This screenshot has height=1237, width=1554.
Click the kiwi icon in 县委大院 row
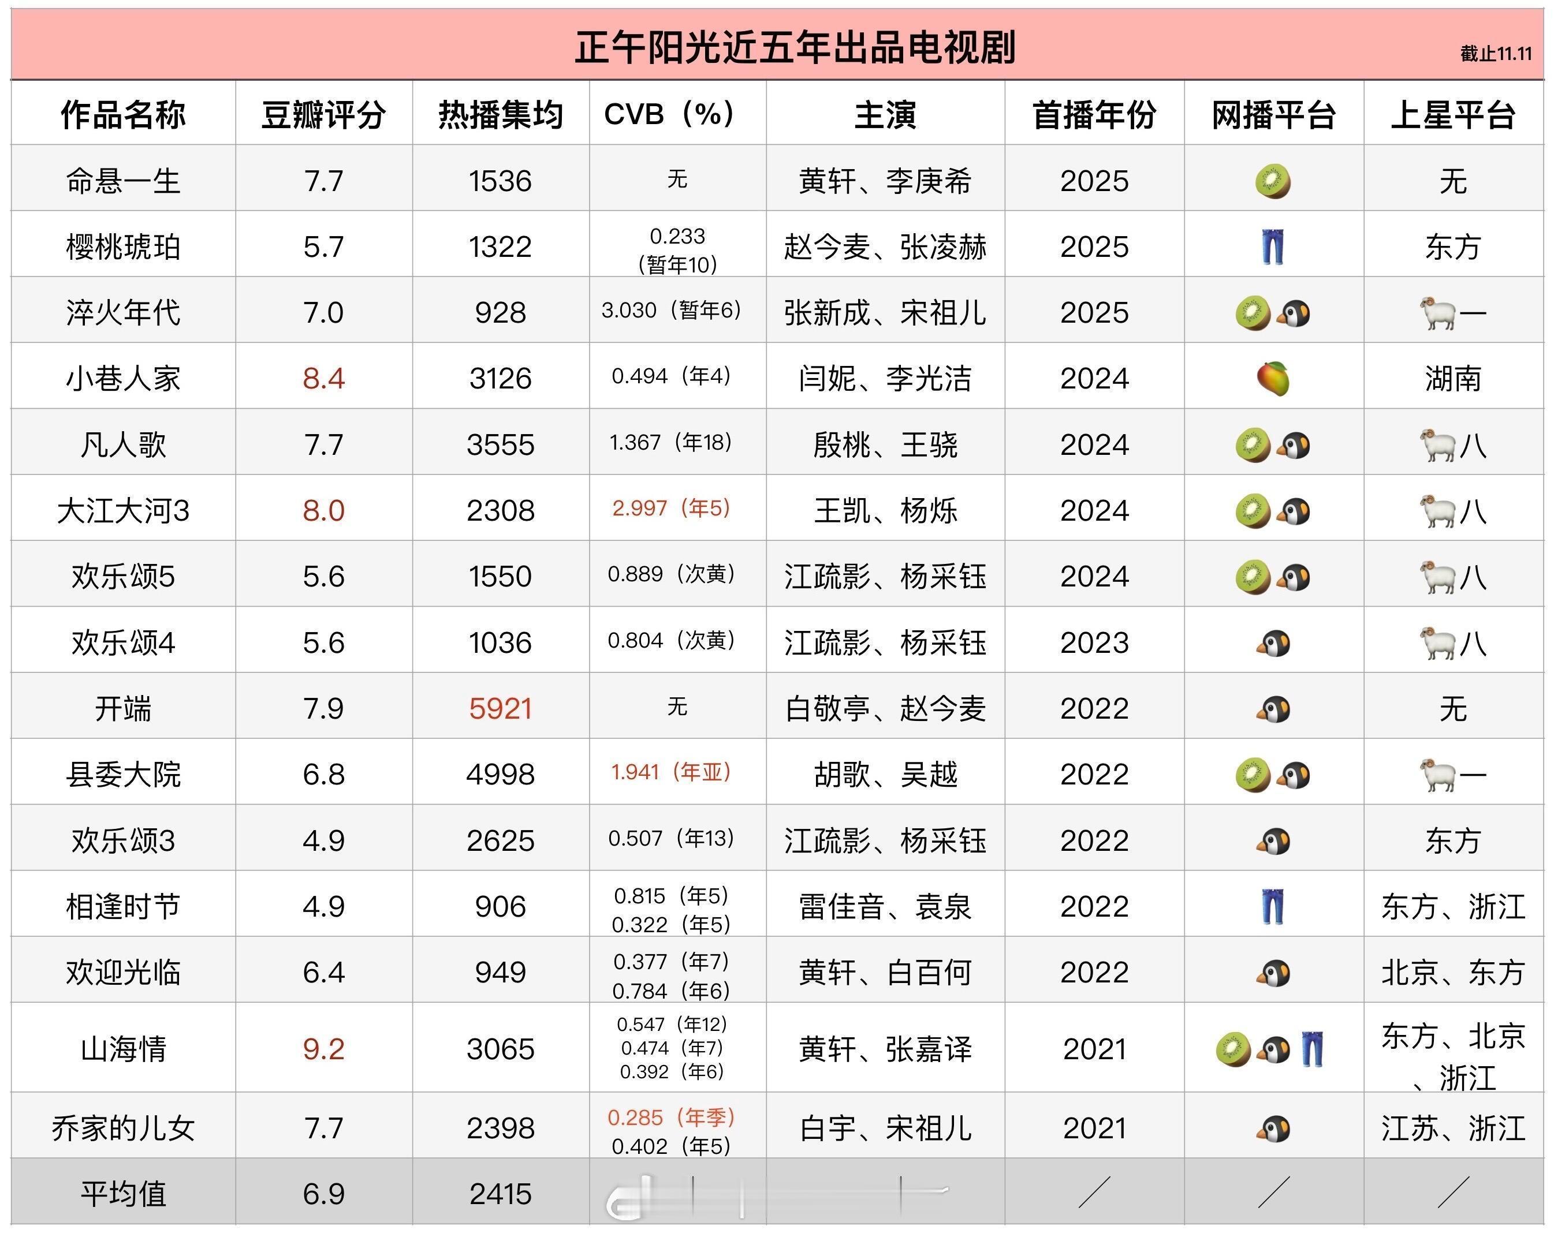(x=1254, y=775)
